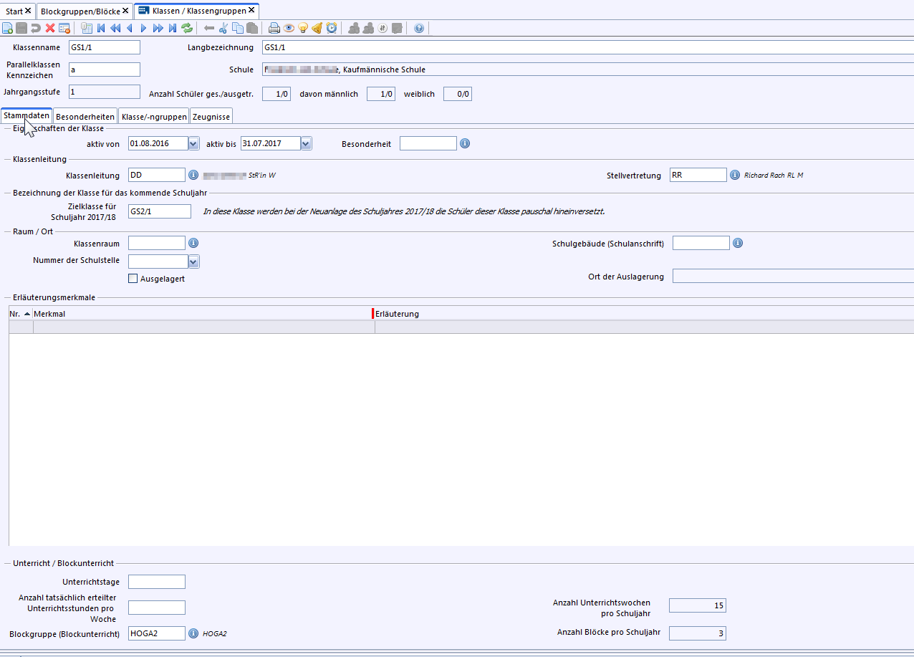The height and width of the screenshot is (657, 914).
Task: Sort table by the Nr. column header
Action: point(19,314)
